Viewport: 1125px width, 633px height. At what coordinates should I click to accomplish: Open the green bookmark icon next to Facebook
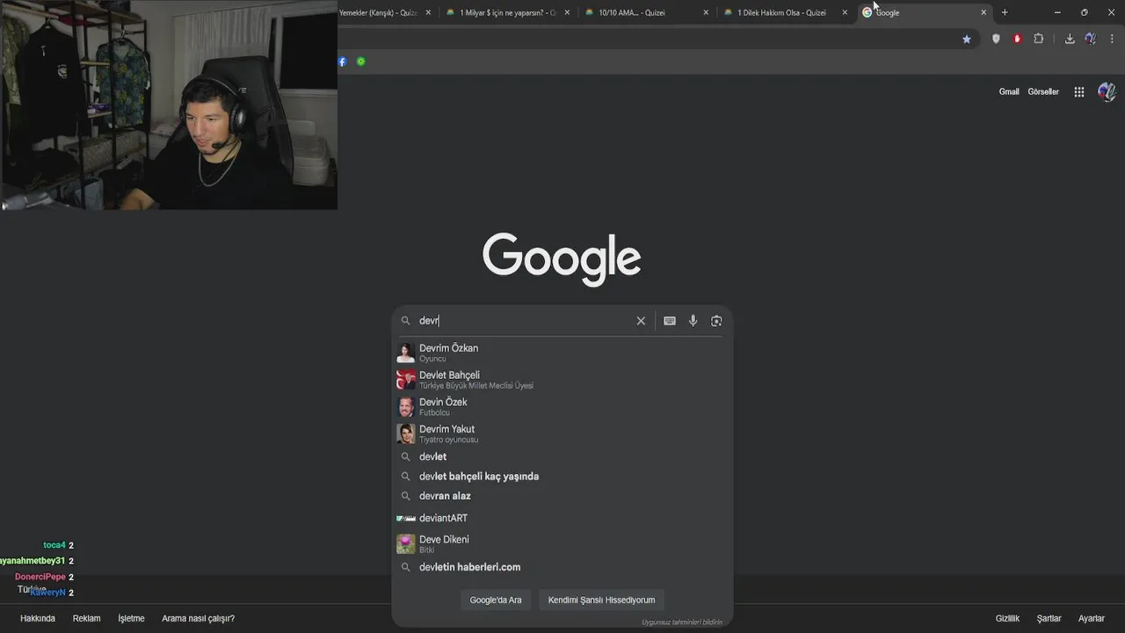point(361,62)
